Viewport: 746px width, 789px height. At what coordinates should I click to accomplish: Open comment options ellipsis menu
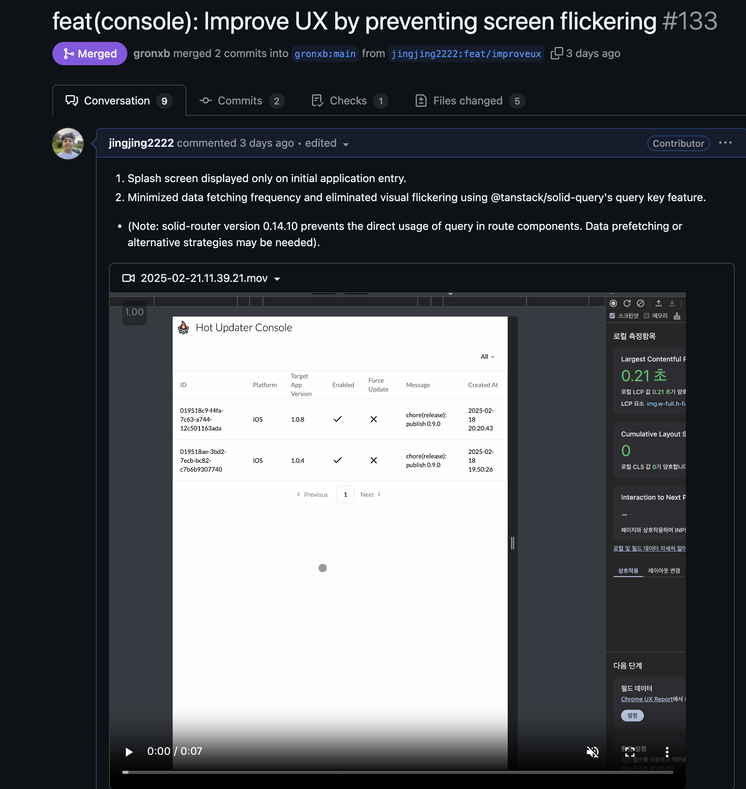point(725,143)
